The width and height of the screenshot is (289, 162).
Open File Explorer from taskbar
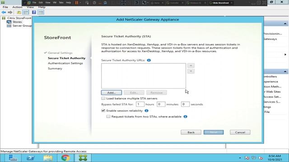[48, 158]
